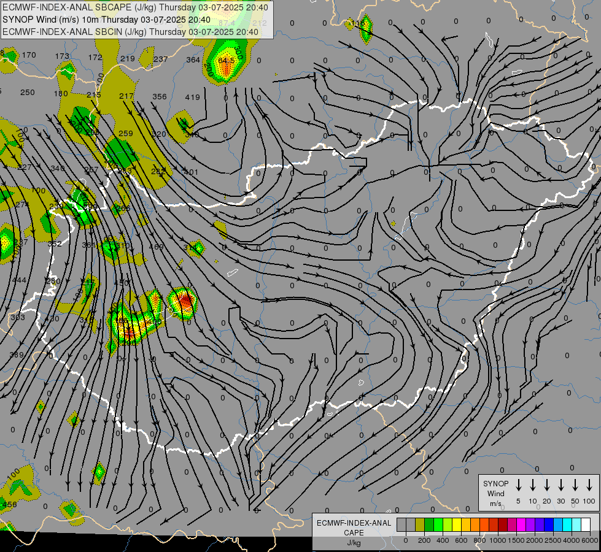Click the 5 m/s wind arrow in legend
Image resolution: width=601 pixels, height=552 pixels.
[x=518, y=485]
